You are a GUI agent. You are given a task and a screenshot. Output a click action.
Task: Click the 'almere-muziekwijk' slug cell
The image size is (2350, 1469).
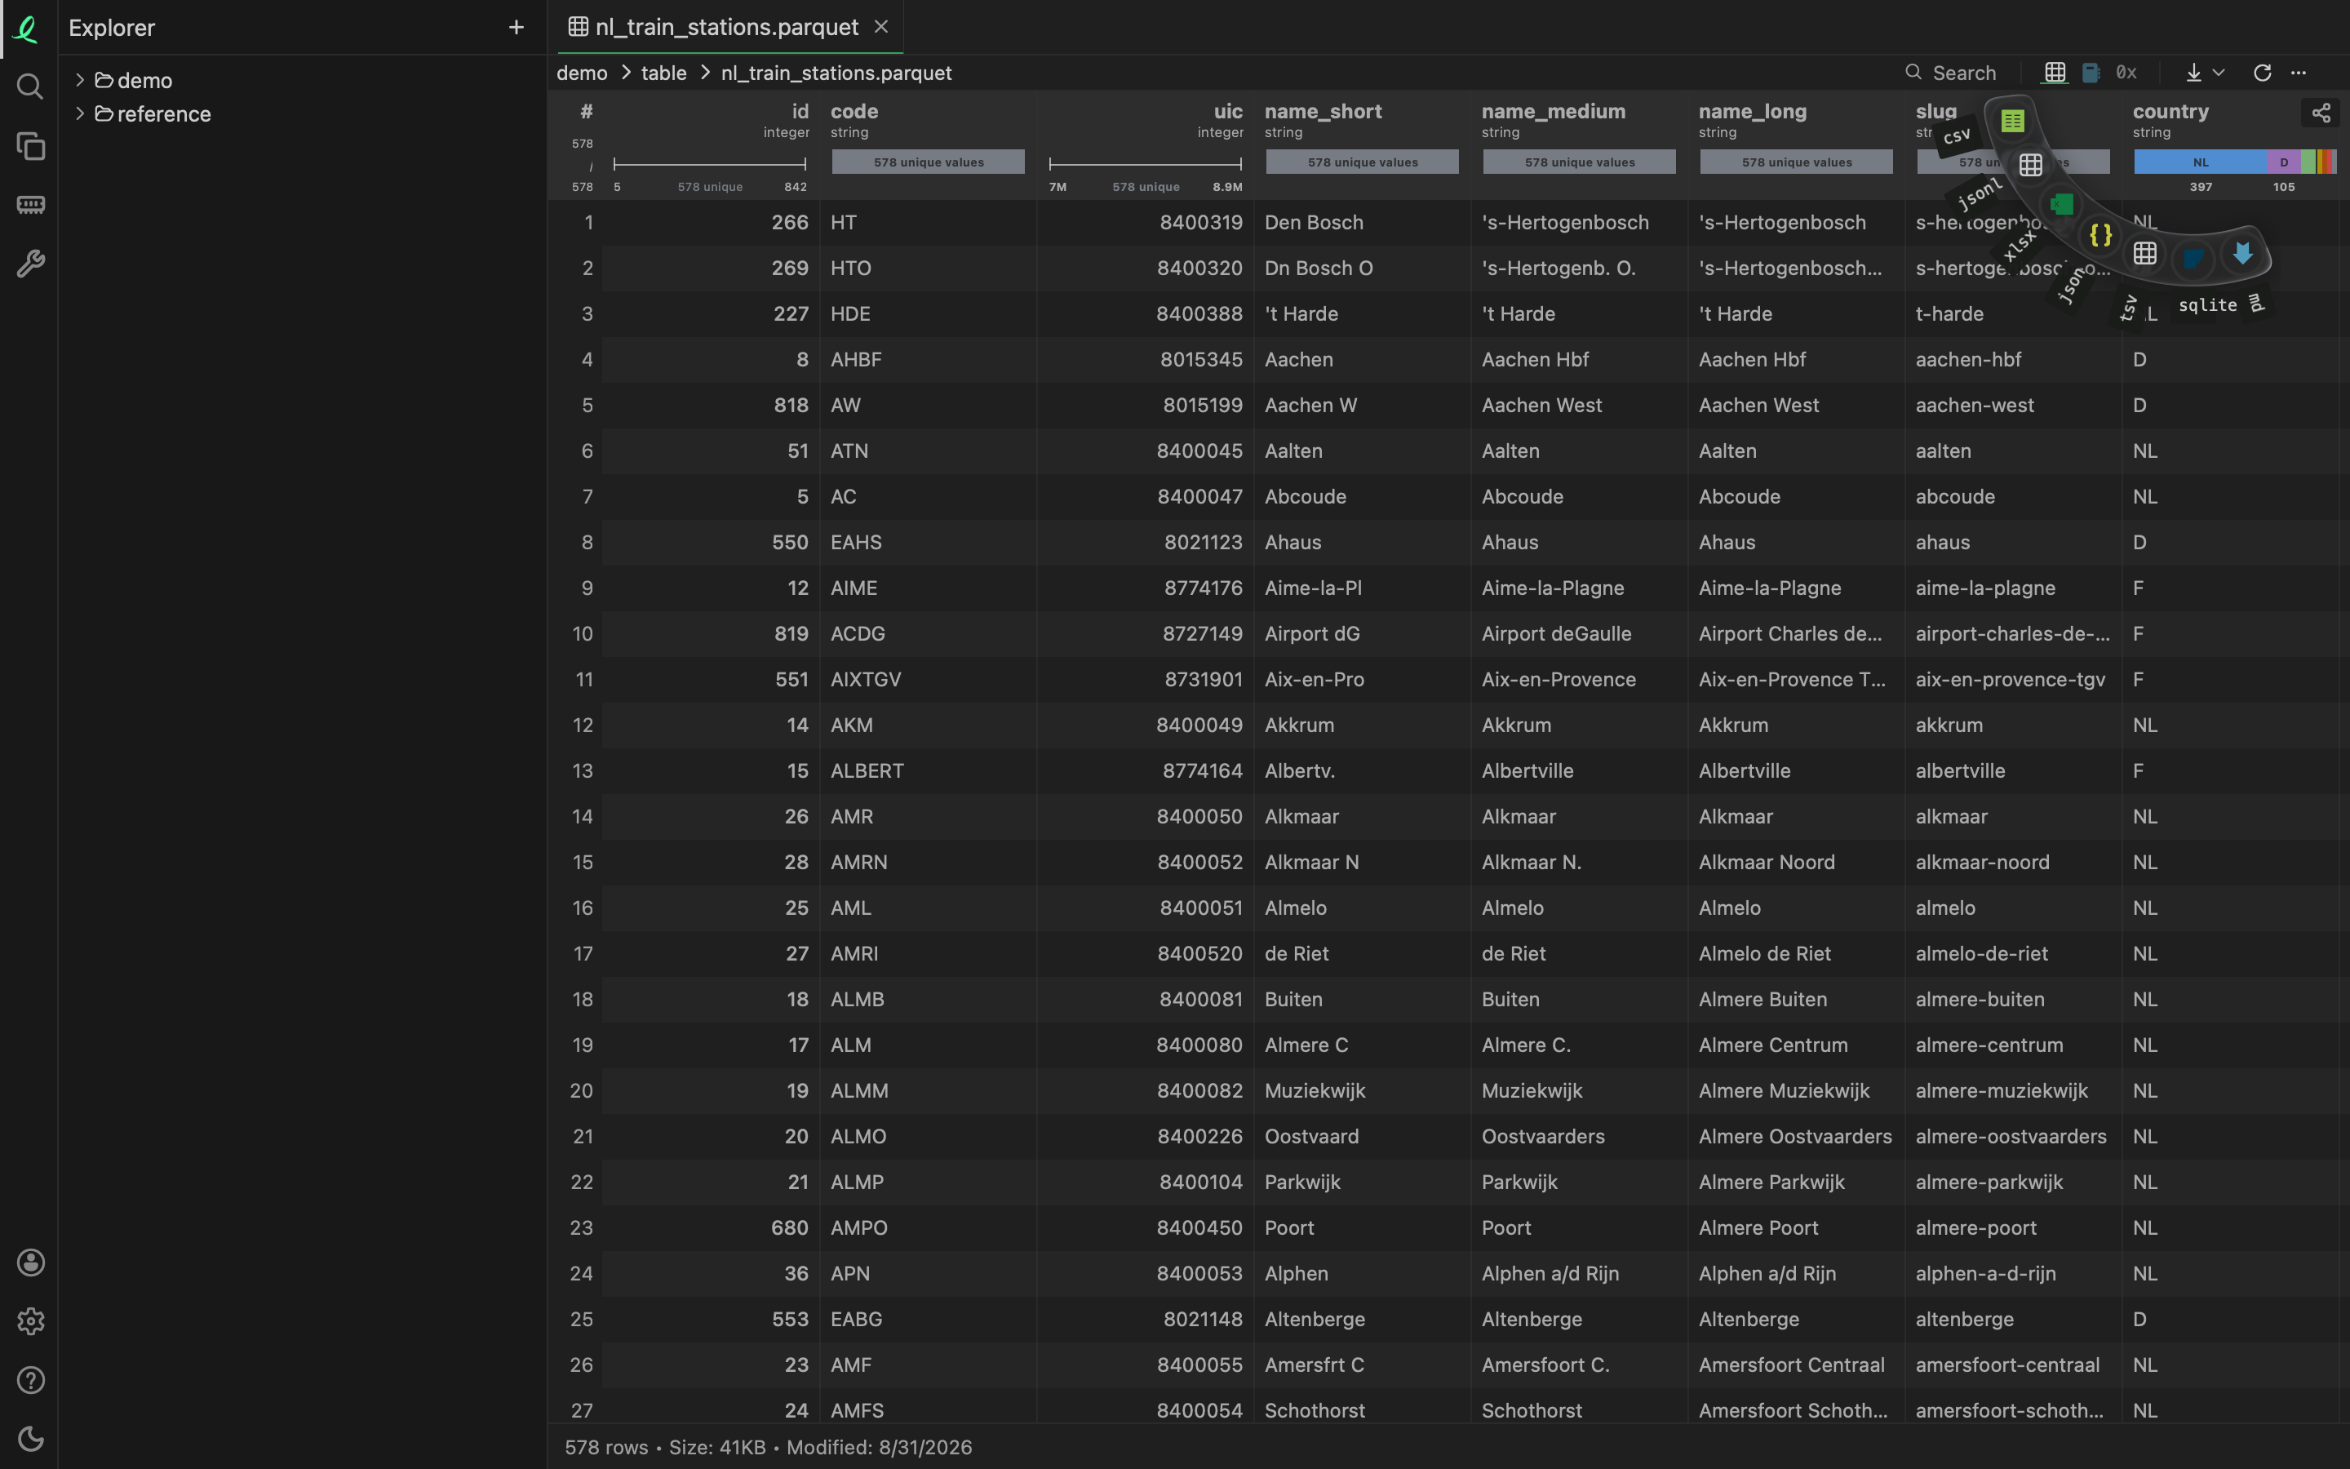(2013, 1091)
